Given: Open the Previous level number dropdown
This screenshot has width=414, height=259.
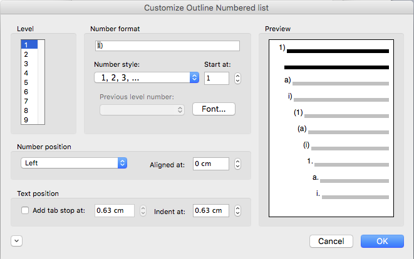Looking at the screenshot, I should click(142, 110).
